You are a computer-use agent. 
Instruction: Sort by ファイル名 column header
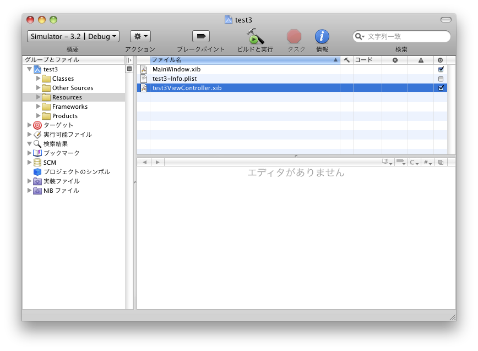click(242, 60)
